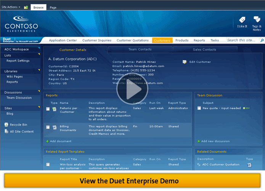
Task: Click the Add document plus icon
Action: tap(47, 141)
